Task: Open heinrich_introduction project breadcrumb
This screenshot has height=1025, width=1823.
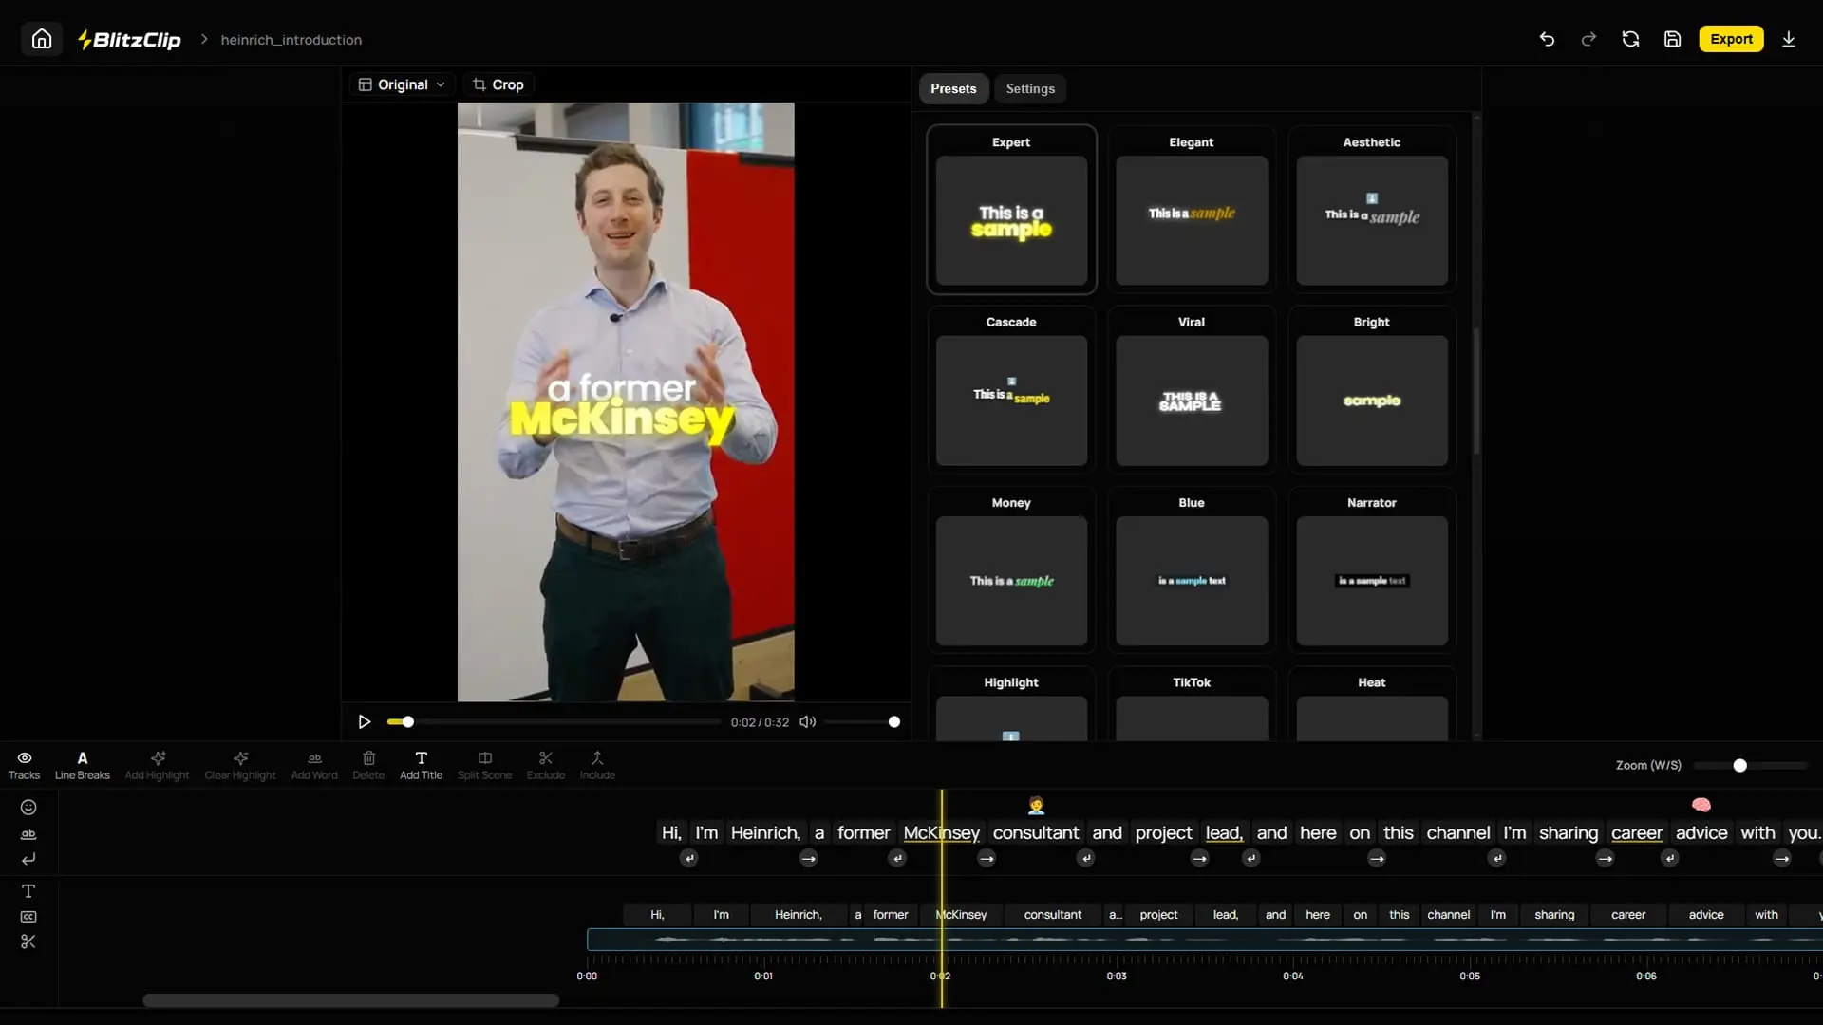Action: point(291,40)
